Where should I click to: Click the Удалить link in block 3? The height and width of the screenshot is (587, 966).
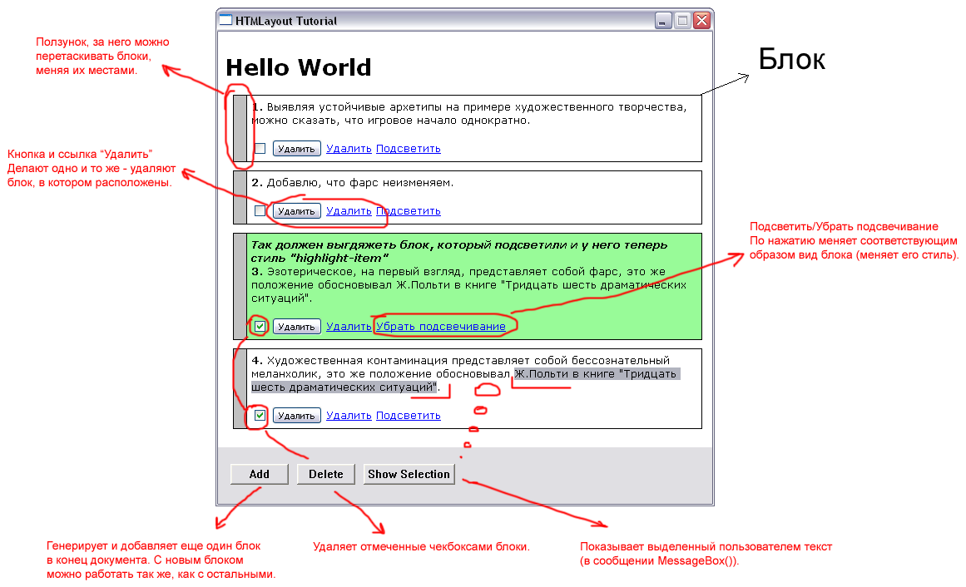click(349, 327)
